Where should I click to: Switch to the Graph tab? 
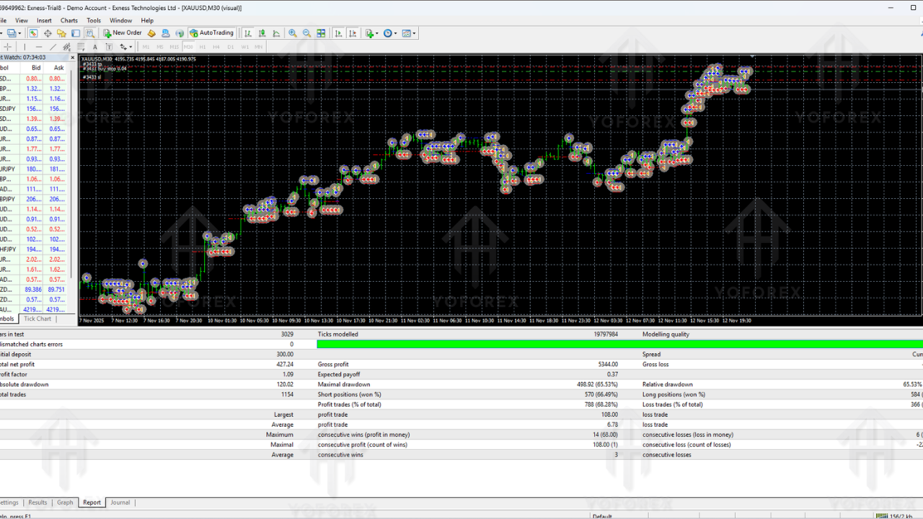65,502
